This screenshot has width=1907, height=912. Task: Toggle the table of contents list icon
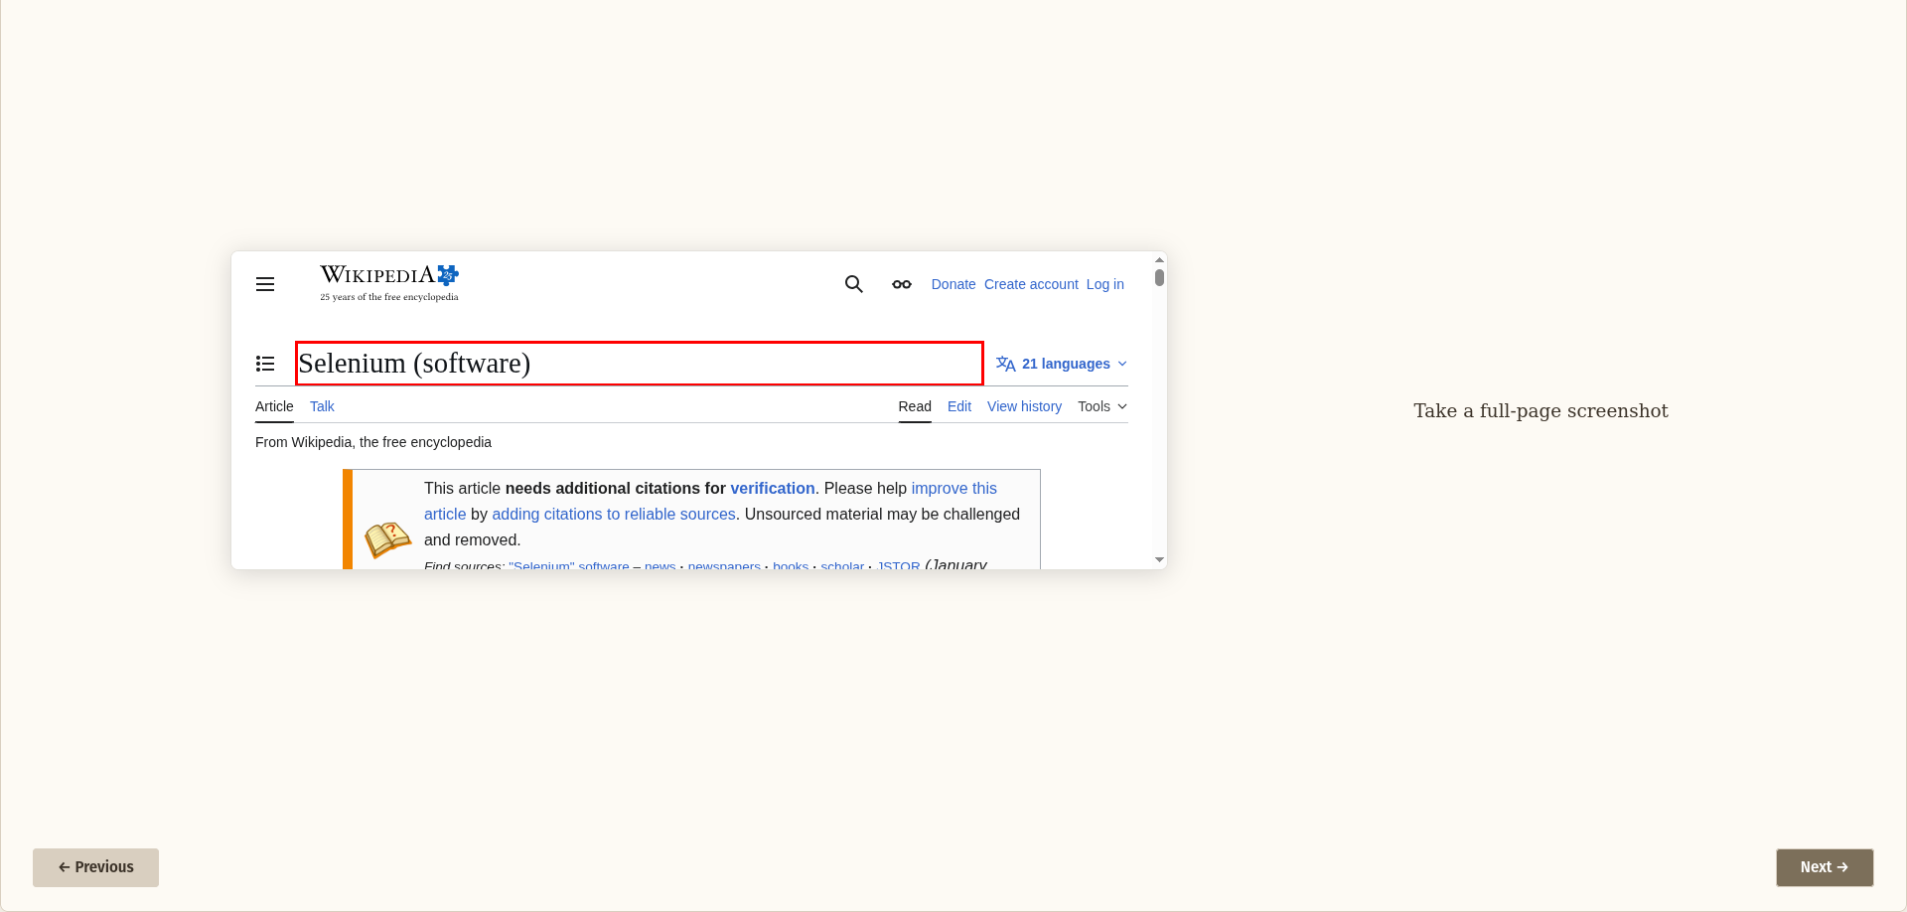[265, 364]
